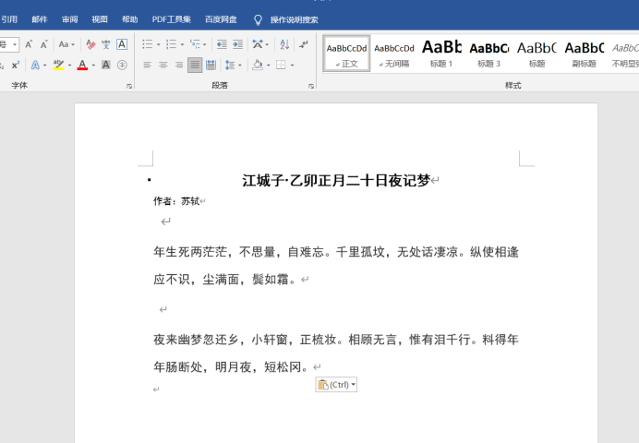Open the Numbering dropdown arrow

coord(182,44)
